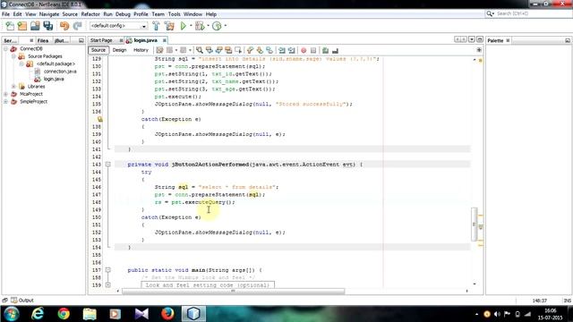Viewport: 573px width, 322px height.
Task: Click the Debug Project toolbar icon
Action: [x=200, y=26]
